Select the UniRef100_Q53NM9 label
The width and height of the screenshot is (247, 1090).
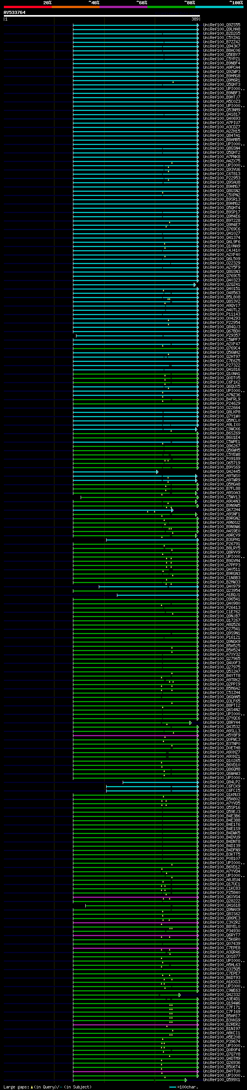222,110
